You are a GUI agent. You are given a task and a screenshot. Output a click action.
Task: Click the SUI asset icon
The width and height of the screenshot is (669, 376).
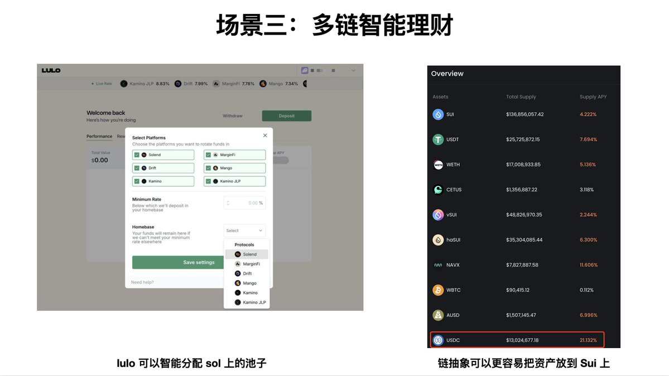click(438, 114)
